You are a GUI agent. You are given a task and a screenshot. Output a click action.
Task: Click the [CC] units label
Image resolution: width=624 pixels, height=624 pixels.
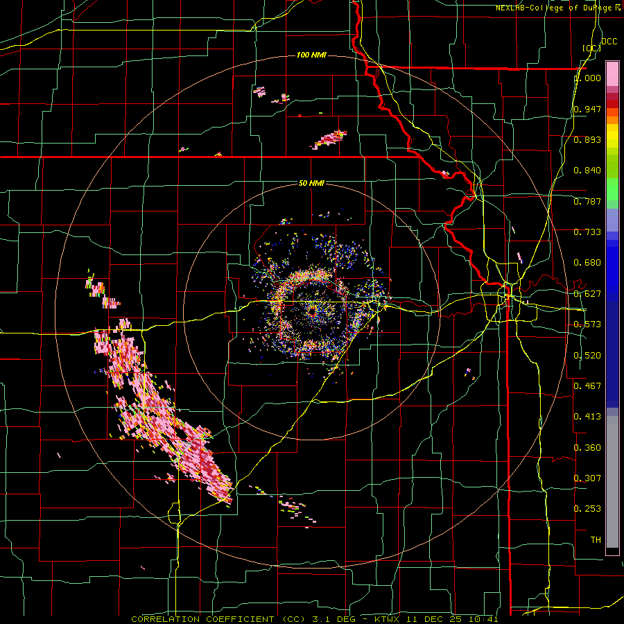[x=591, y=48]
